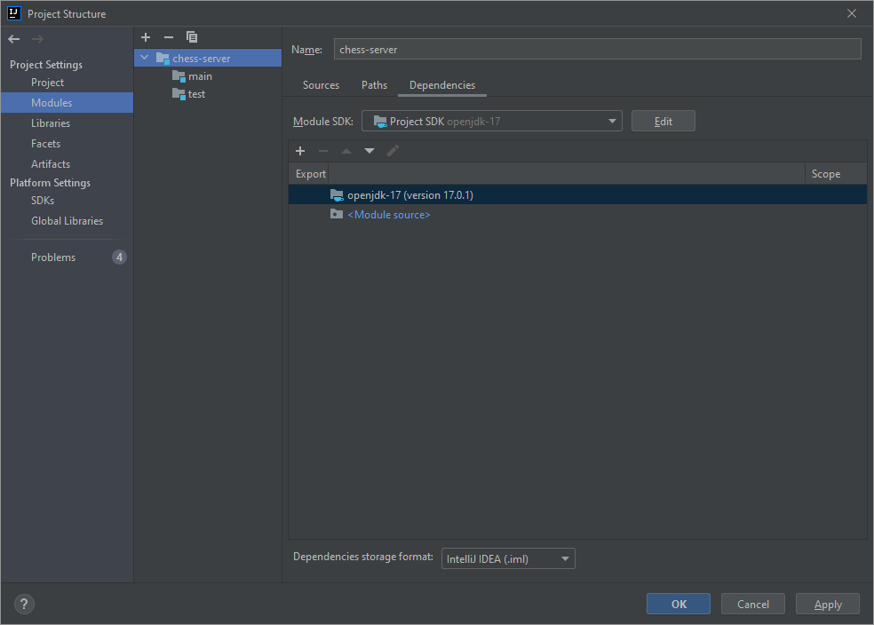874x625 pixels.
Task: Click the main module folder icon
Action: [x=179, y=76]
